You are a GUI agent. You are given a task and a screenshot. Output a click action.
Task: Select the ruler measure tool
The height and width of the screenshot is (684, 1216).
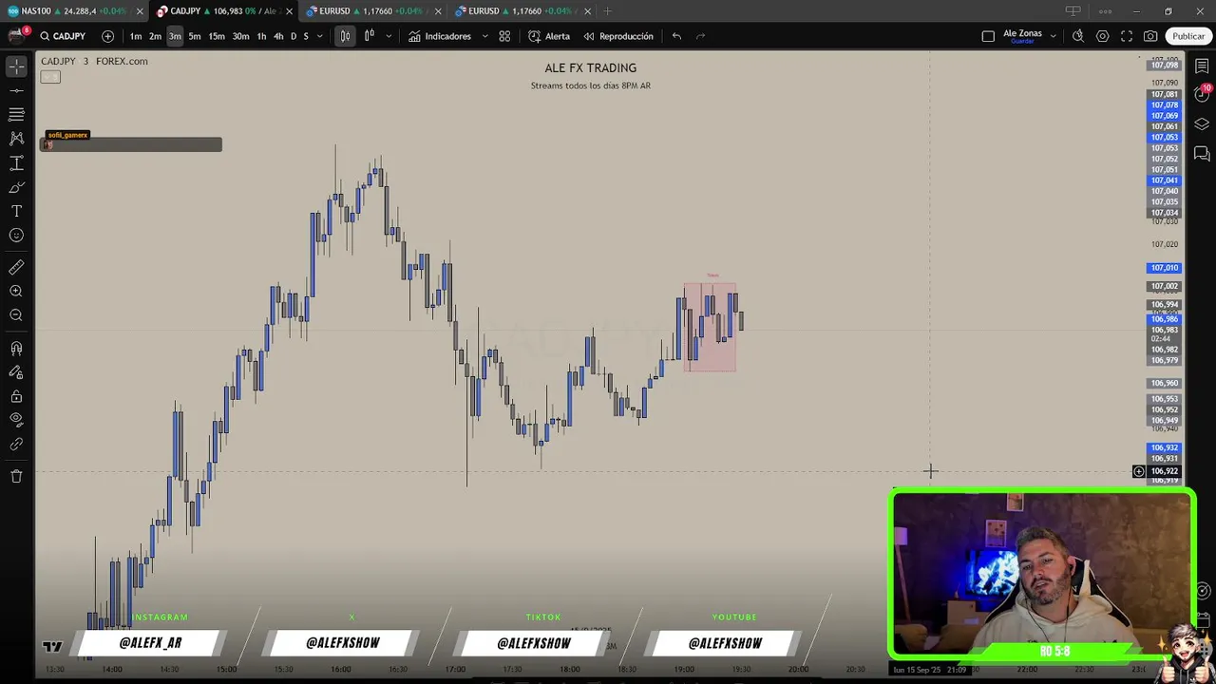point(16,268)
